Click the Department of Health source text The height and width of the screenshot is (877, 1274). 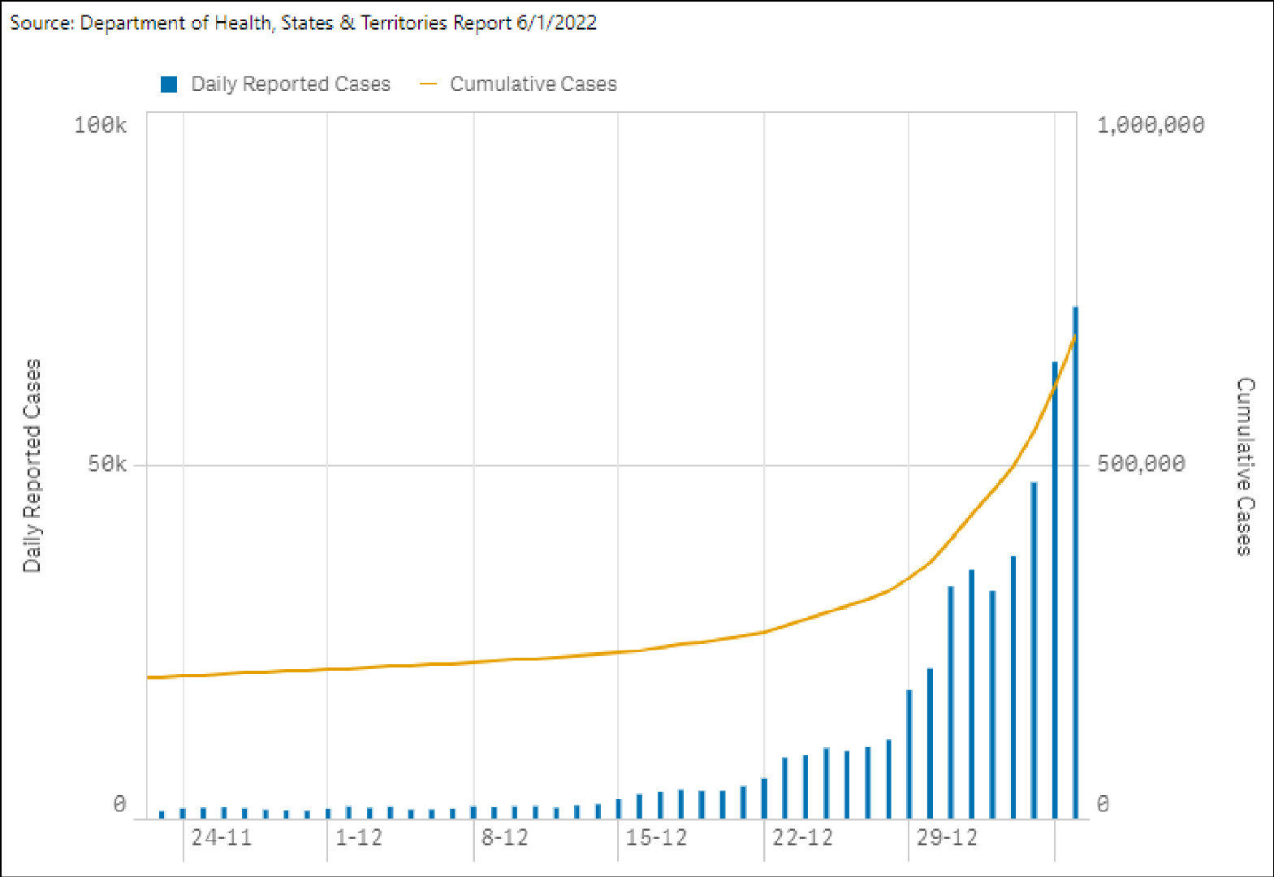tap(303, 23)
